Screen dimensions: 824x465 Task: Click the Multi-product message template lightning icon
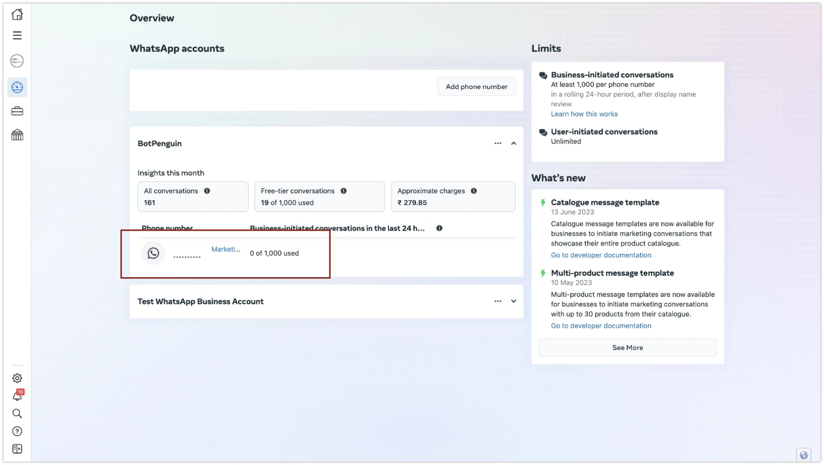click(x=543, y=274)
